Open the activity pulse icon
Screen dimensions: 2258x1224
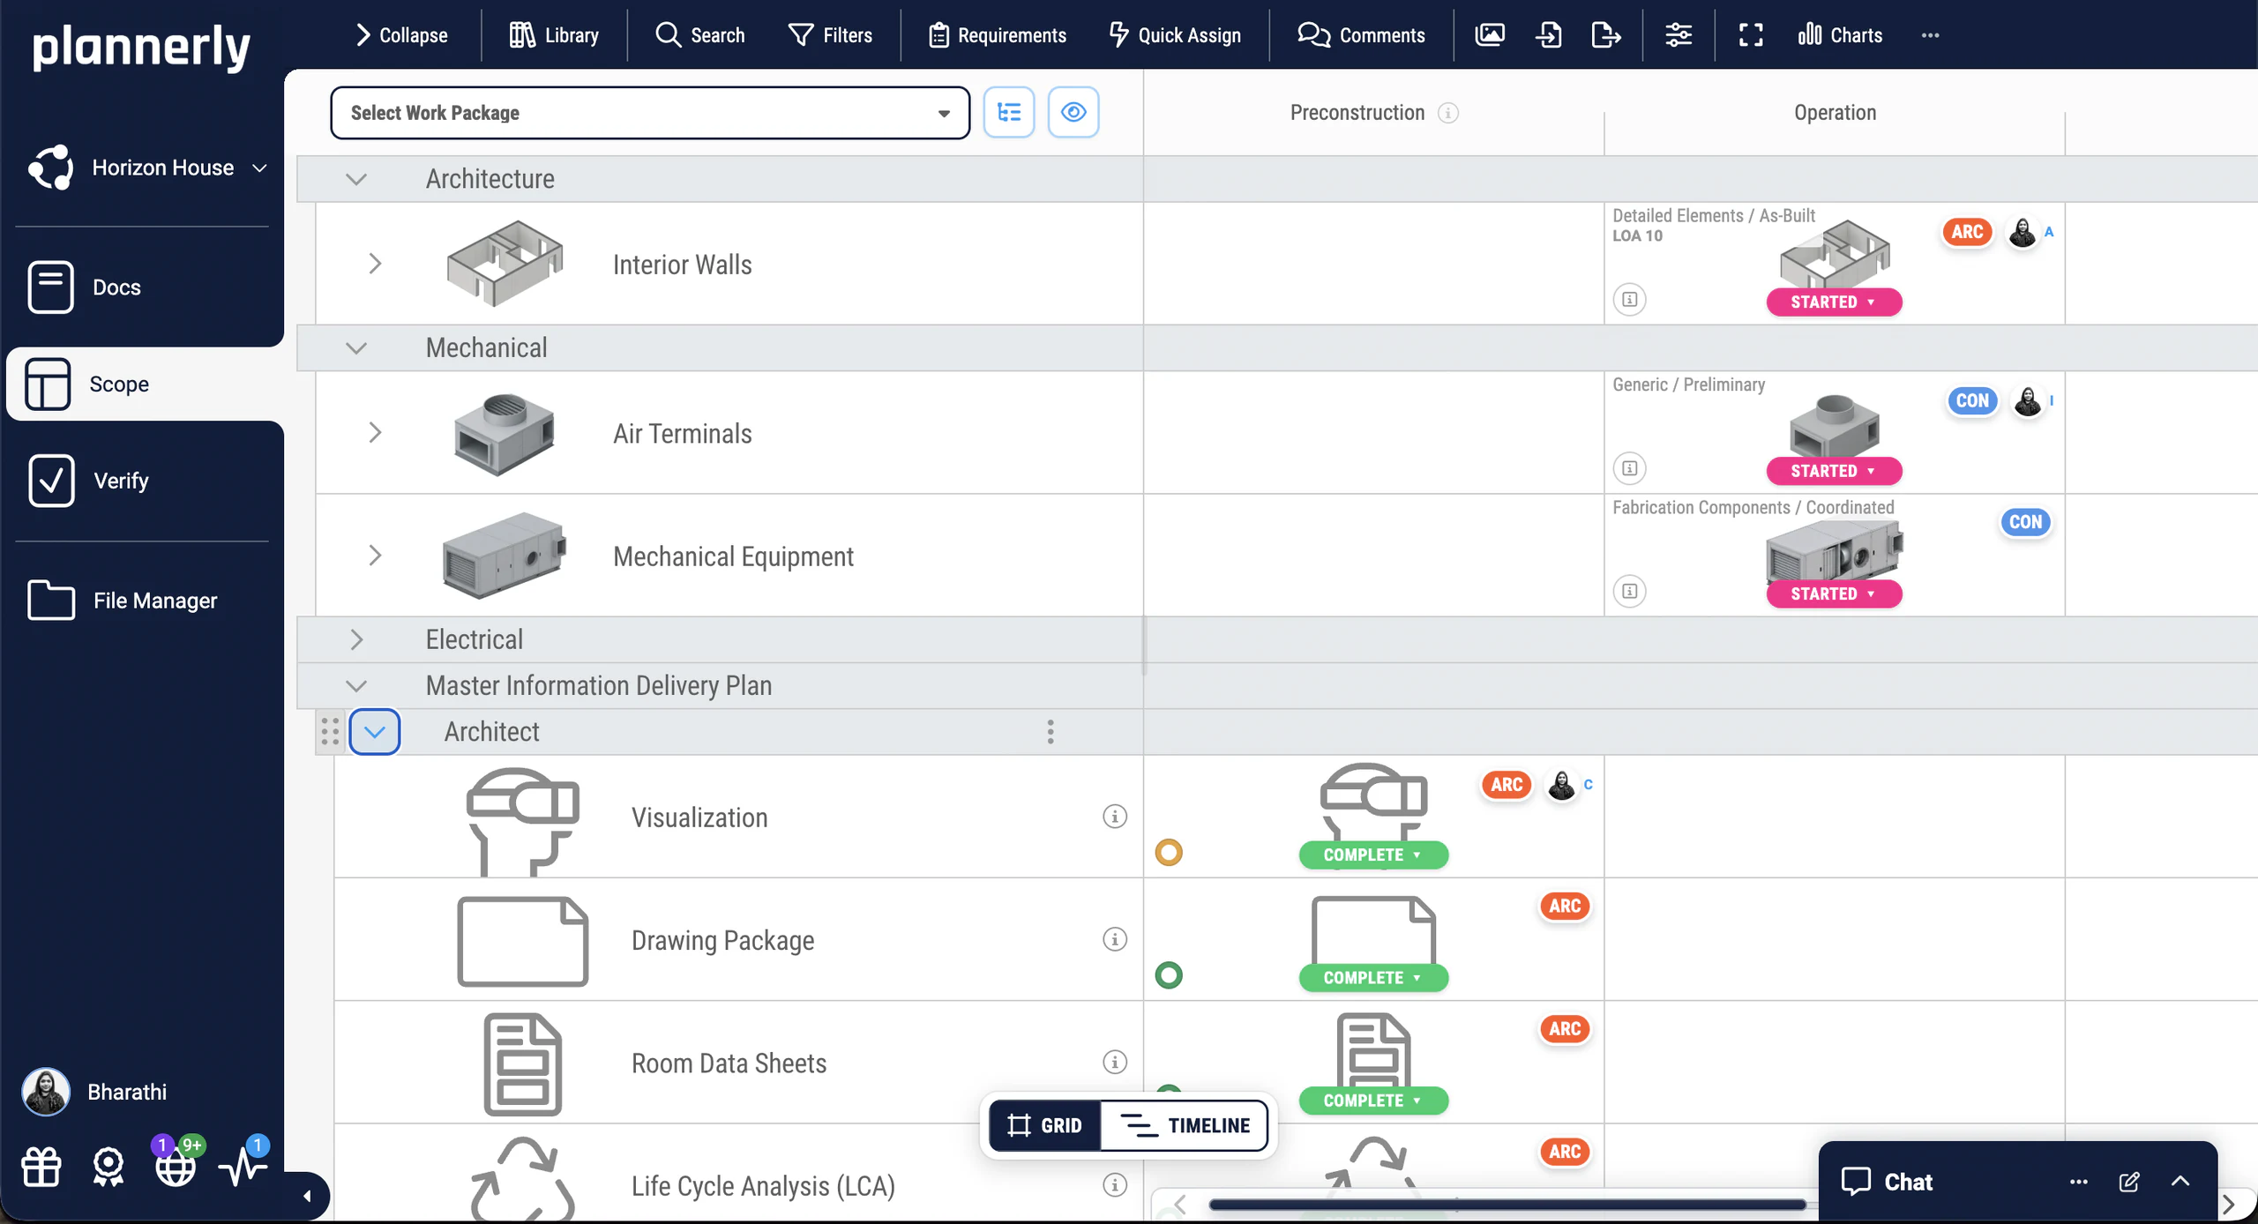click(243, 1167)
